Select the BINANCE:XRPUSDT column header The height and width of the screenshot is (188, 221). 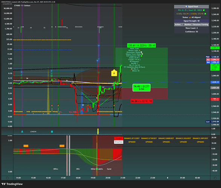(200, 138)
